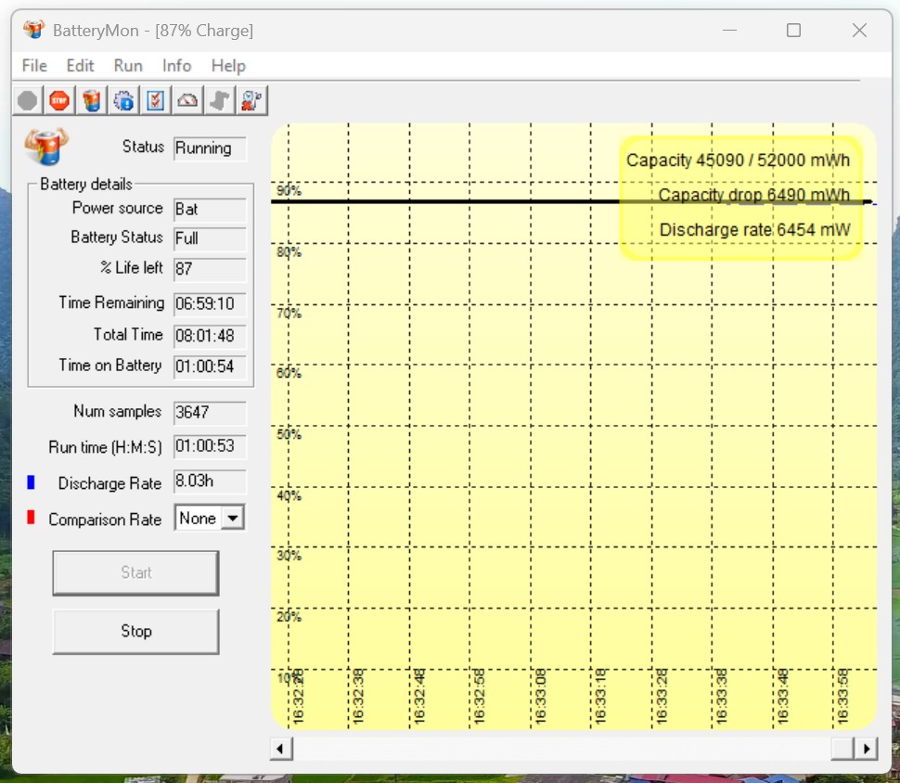Click the Capacity drop 6490 mWh text
Screen dimensions: 900x783
coord(753,195)
